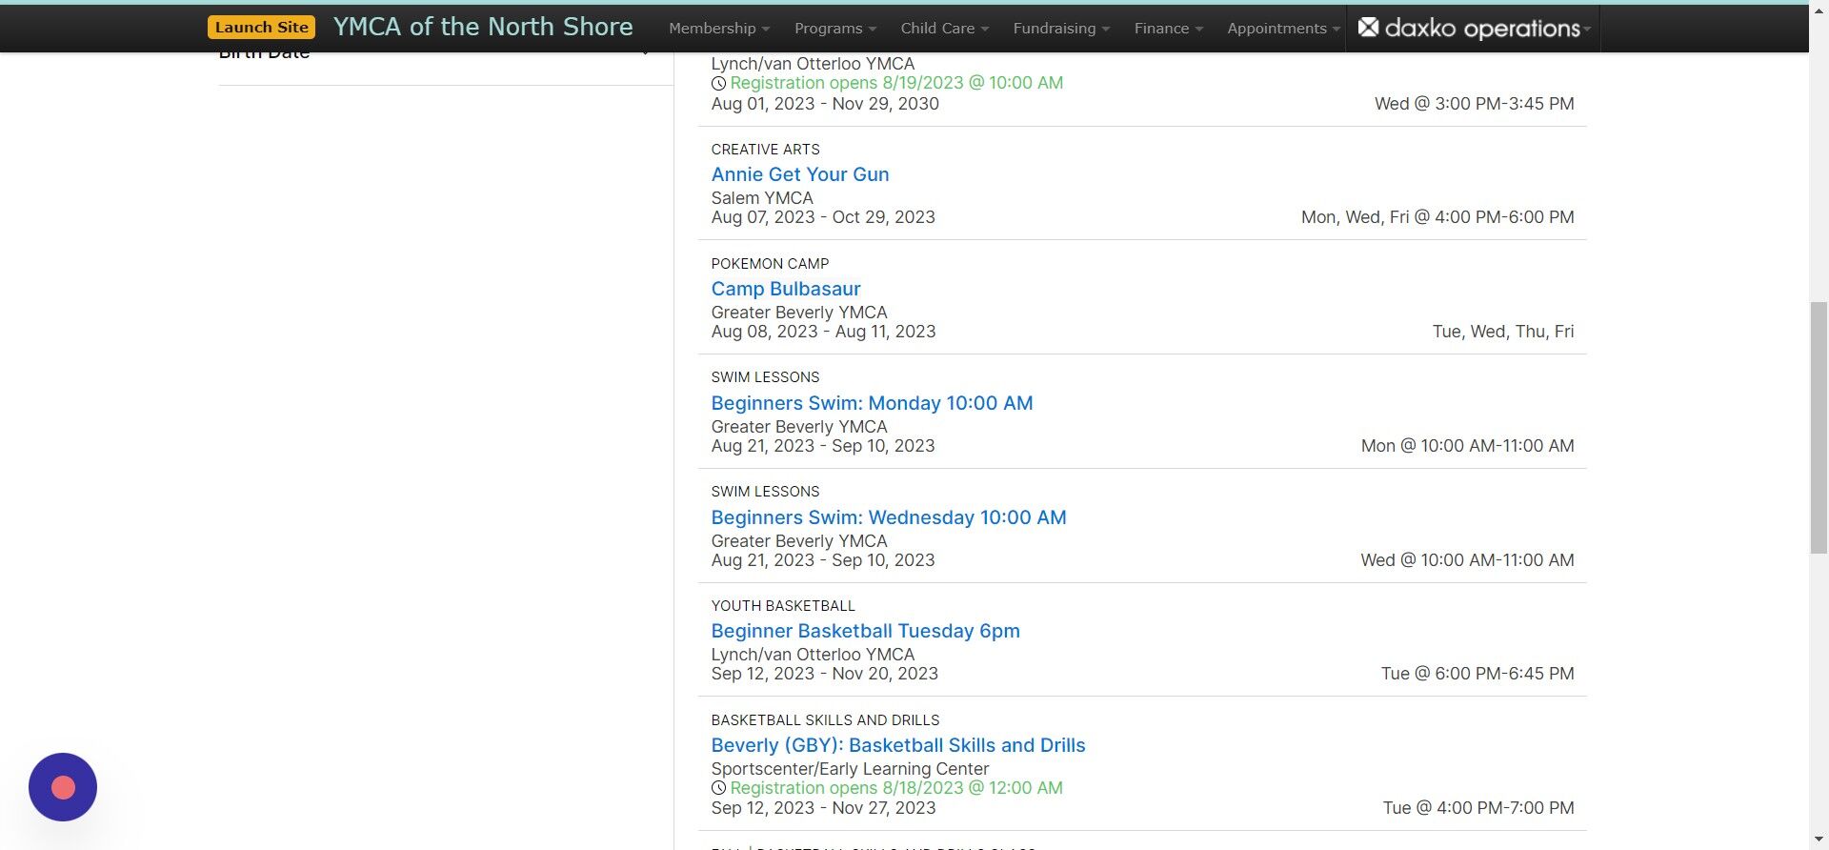Click the YMCA of the North Shore title
1829x850 pixels.
point(483,27)
